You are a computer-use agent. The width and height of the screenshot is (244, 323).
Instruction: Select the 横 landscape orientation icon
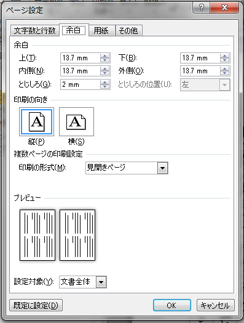(76, 121)
